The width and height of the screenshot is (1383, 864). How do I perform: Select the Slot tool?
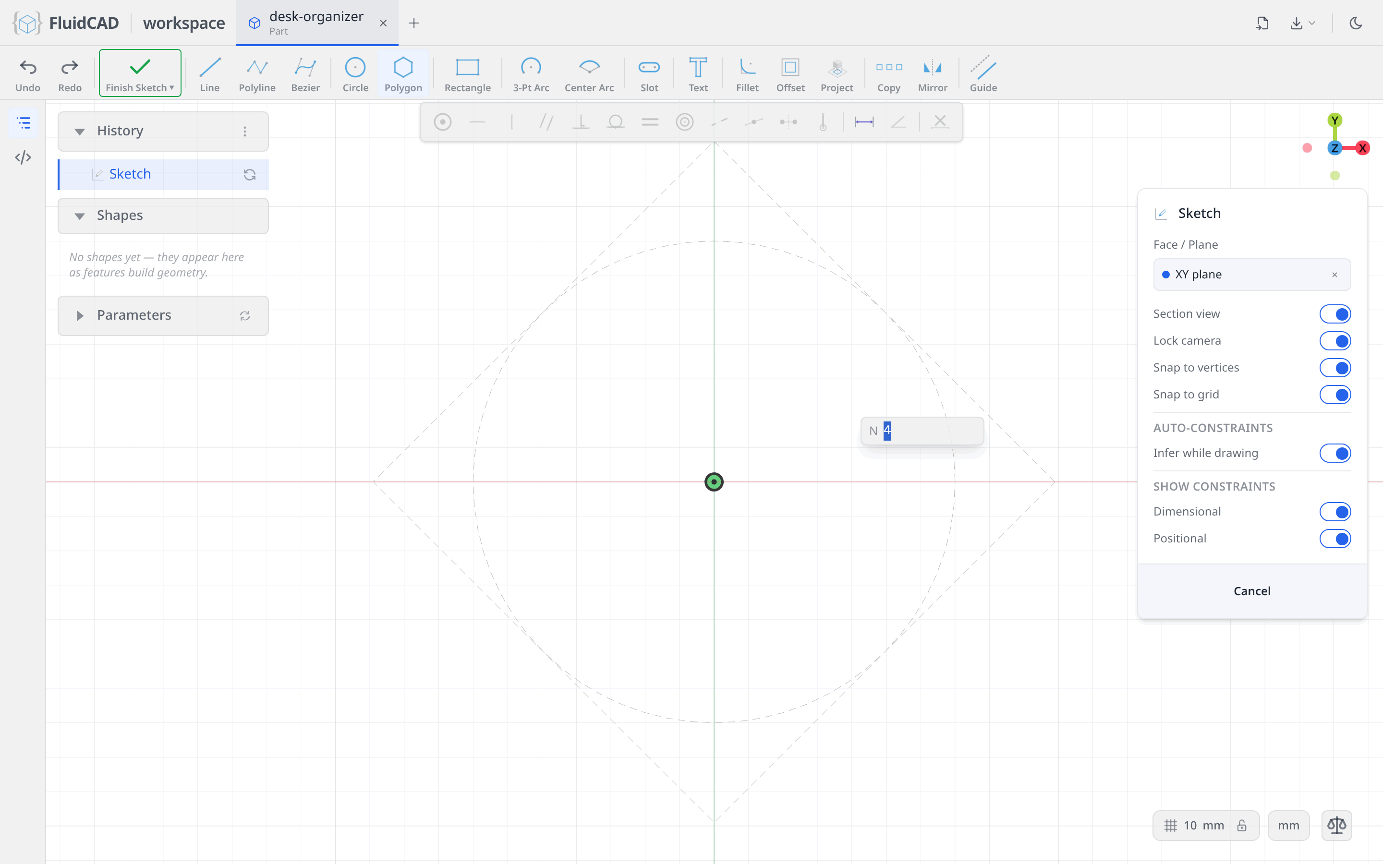coord(649,74)
